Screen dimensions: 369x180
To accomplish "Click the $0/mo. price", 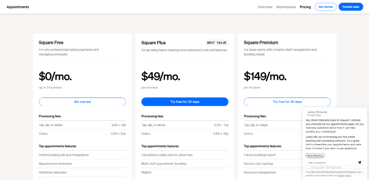I will (55, 76).
